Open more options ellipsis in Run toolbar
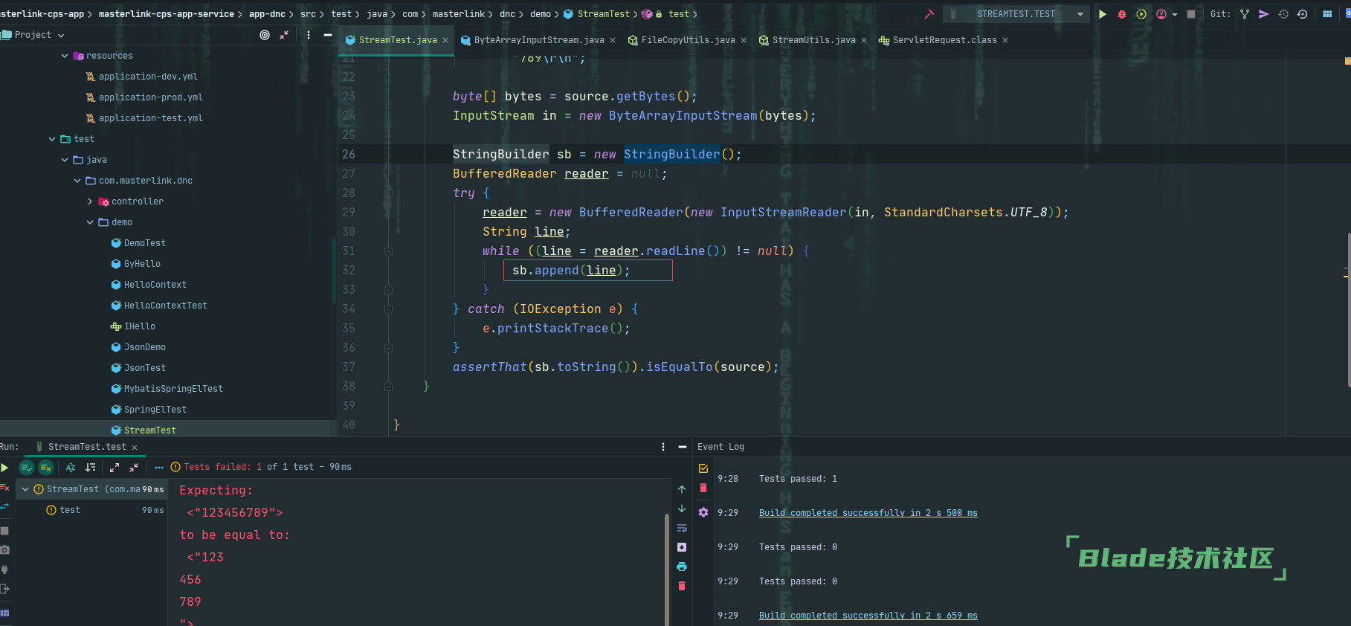Viewport: 1351px width, 626px height. pos(158,468)
